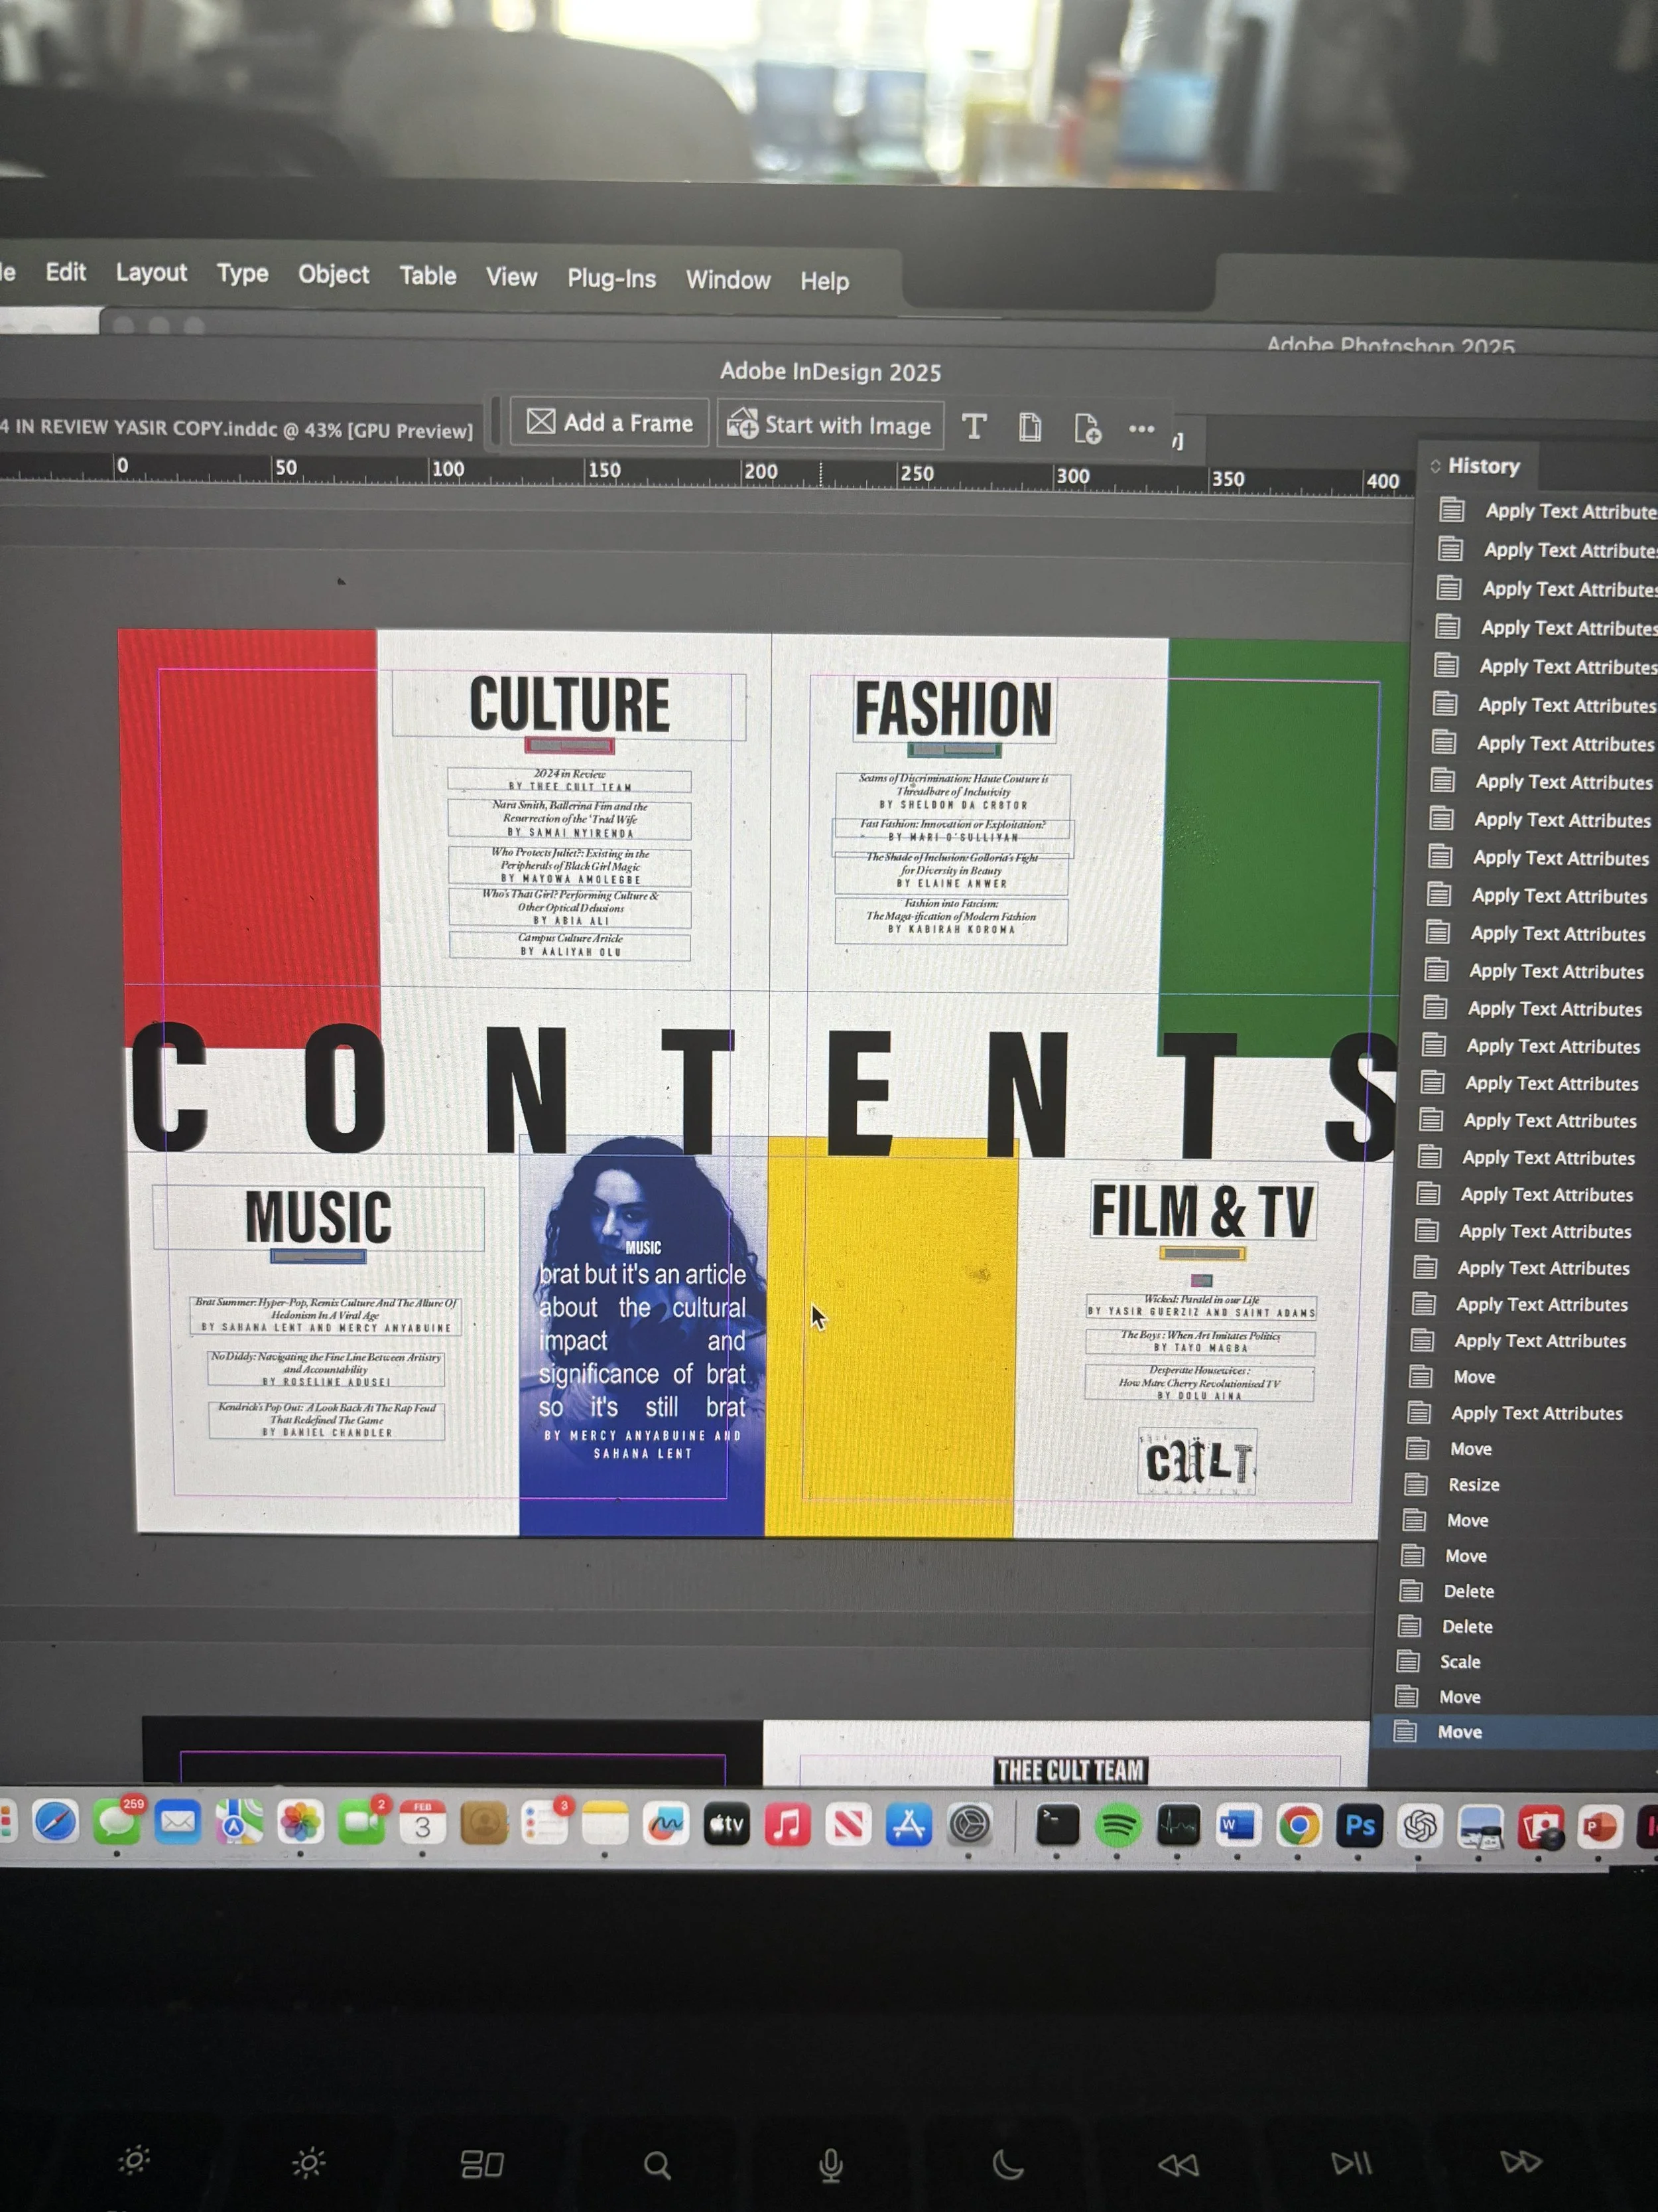Select the Scale history state
The width and height of the screenshot is (1658, 2212).
point(1459,1662)
